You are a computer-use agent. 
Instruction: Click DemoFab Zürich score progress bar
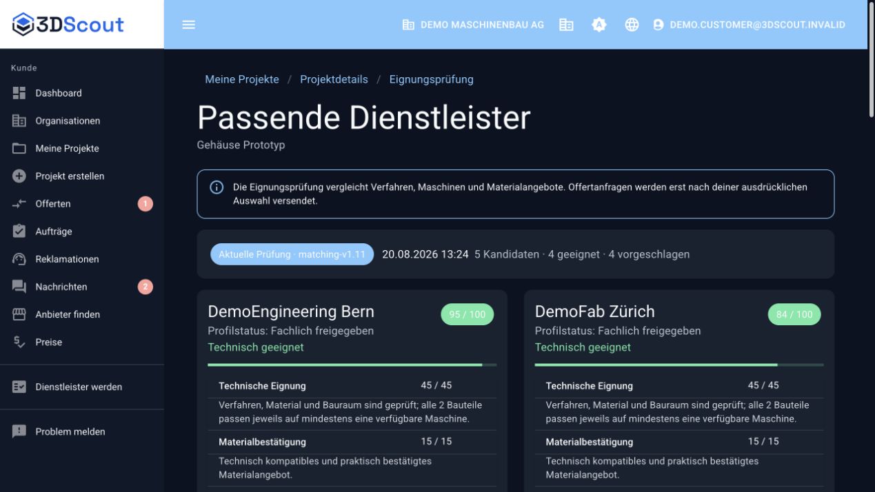coord(679,365)
